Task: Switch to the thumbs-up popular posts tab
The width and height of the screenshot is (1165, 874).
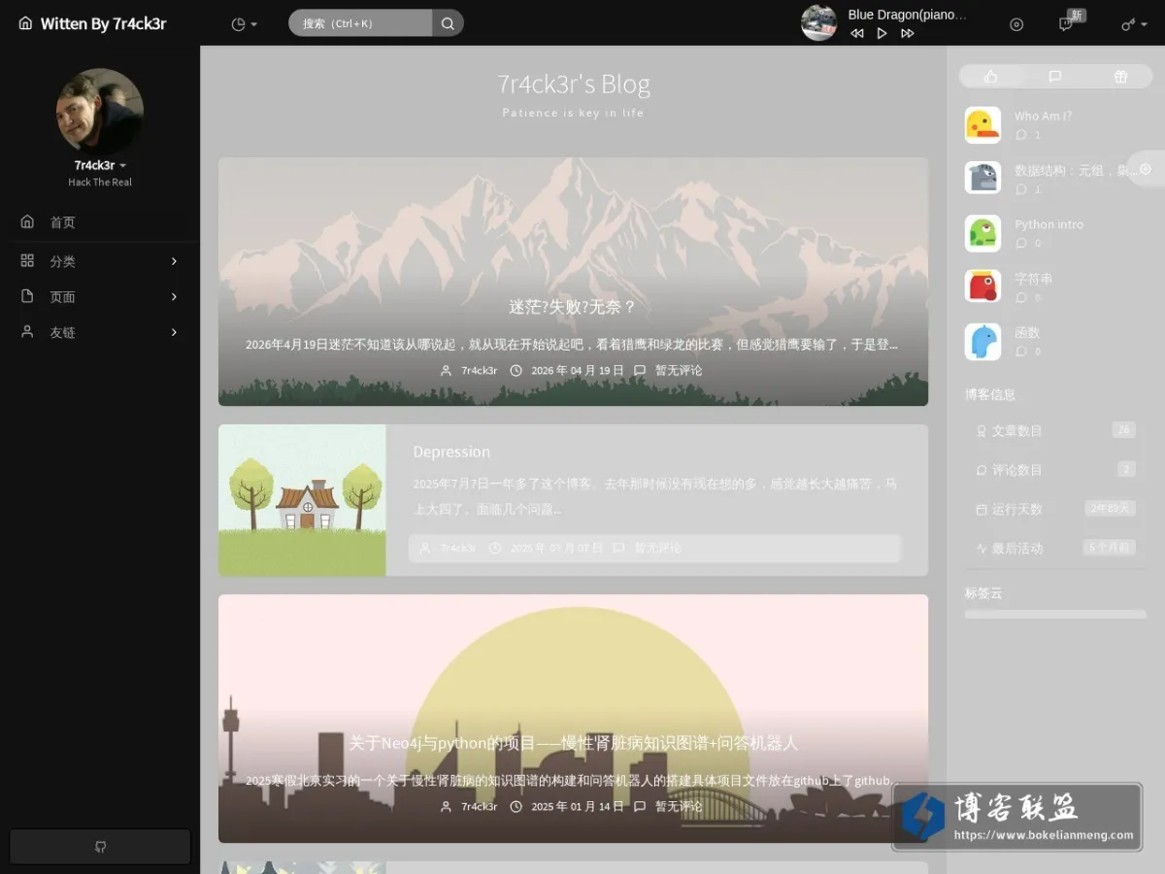Action: click(991, 77)
